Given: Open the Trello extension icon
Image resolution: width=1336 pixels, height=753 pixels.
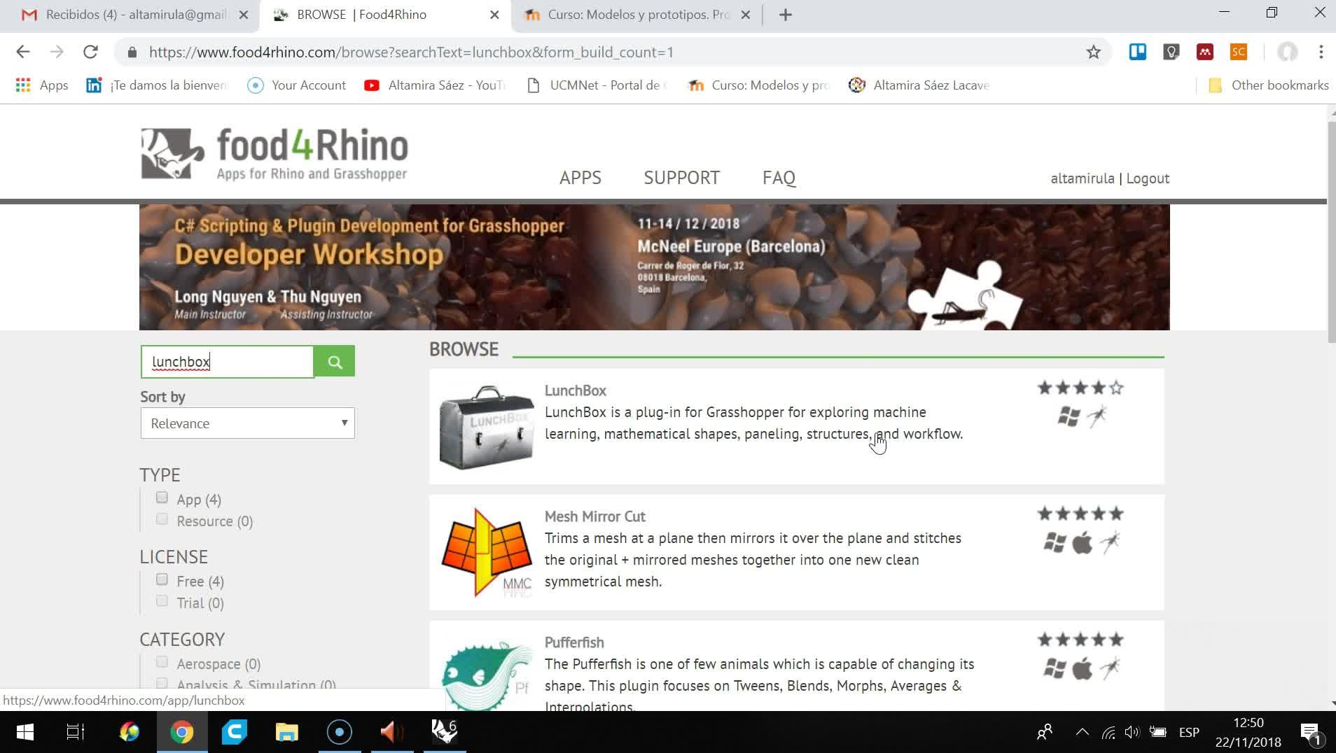Looking at the screenshot, I should tap(1137, 51).
